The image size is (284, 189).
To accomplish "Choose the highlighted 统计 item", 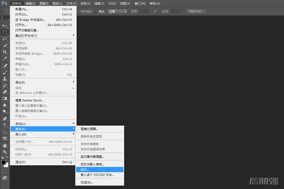I will (100, 170).
